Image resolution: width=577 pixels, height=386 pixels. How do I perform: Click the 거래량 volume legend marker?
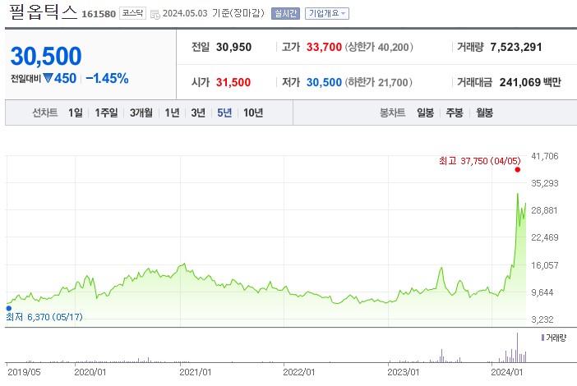click(x=542, y=338)
